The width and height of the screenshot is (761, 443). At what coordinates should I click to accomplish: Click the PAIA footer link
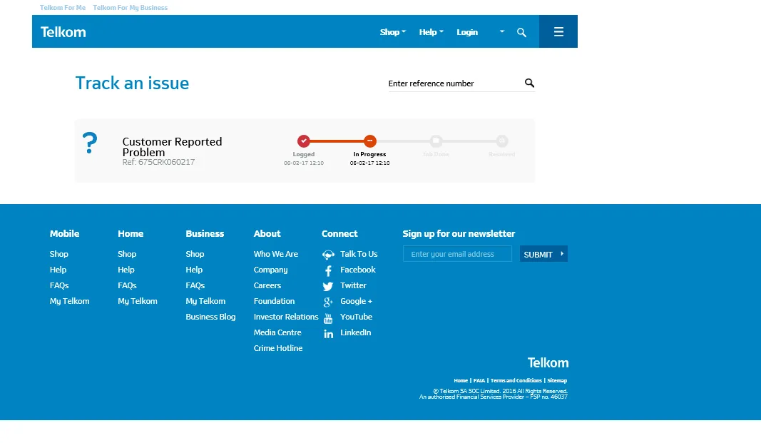point(479,380)
